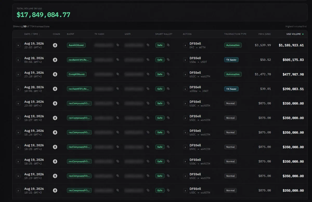The image size is (312, 202).
Task: Expand the Aug 19 23:10 transaction row
Action: [x=18, y=74]
